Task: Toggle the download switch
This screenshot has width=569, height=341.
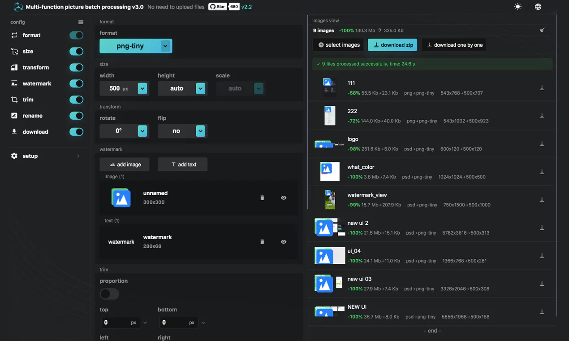Action: [76, 132]
